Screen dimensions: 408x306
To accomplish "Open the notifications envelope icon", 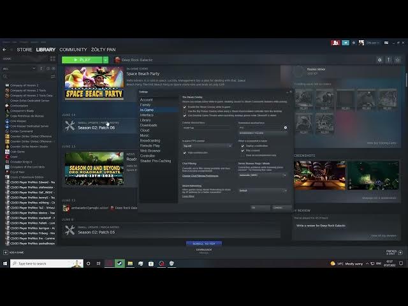I will point(354,43).
